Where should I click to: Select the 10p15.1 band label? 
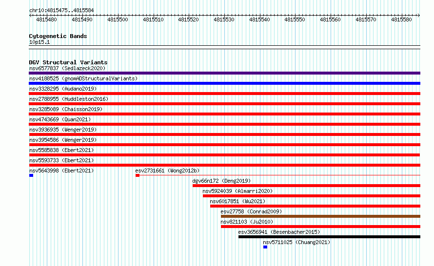[x=39, y=42]
